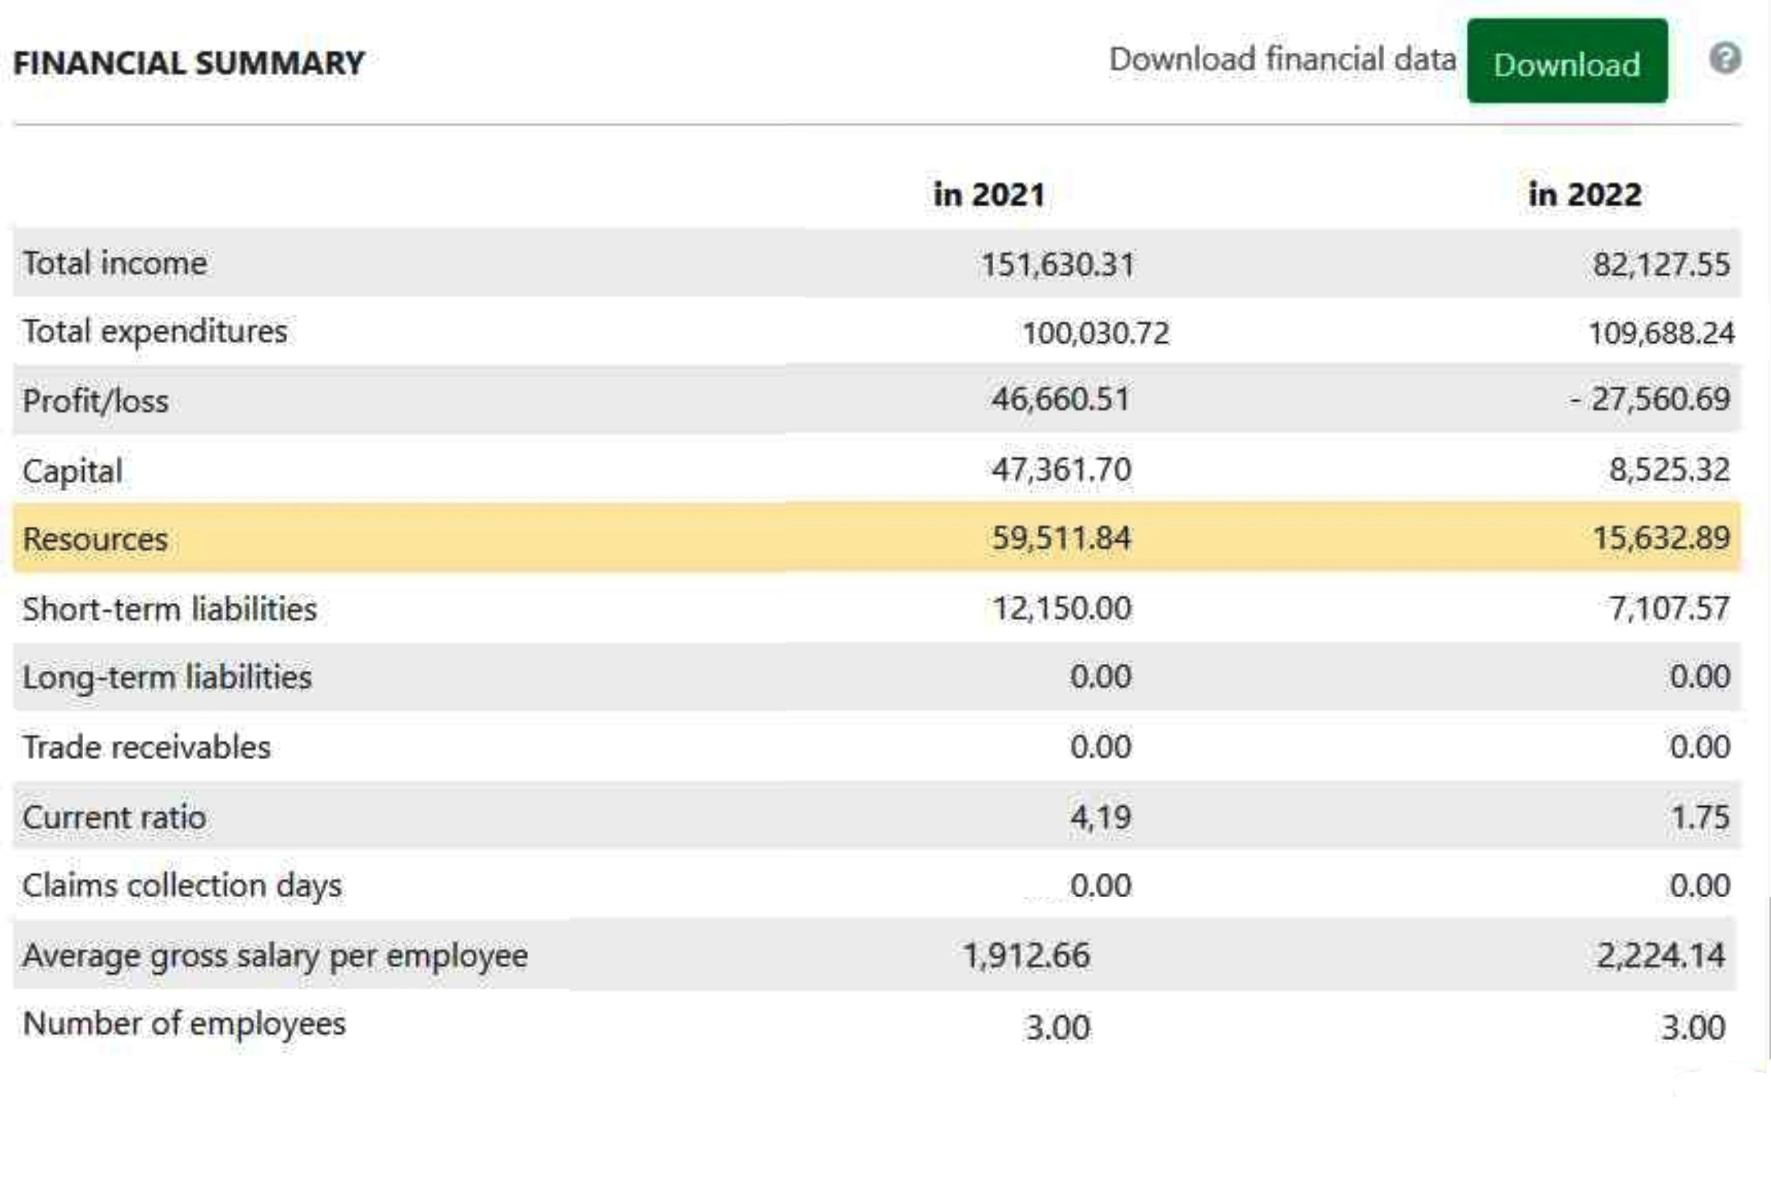The image size is (1771, 1193).
Task: Select Short-term liabilities value 7,107.57
Action: pos(1670,609)
